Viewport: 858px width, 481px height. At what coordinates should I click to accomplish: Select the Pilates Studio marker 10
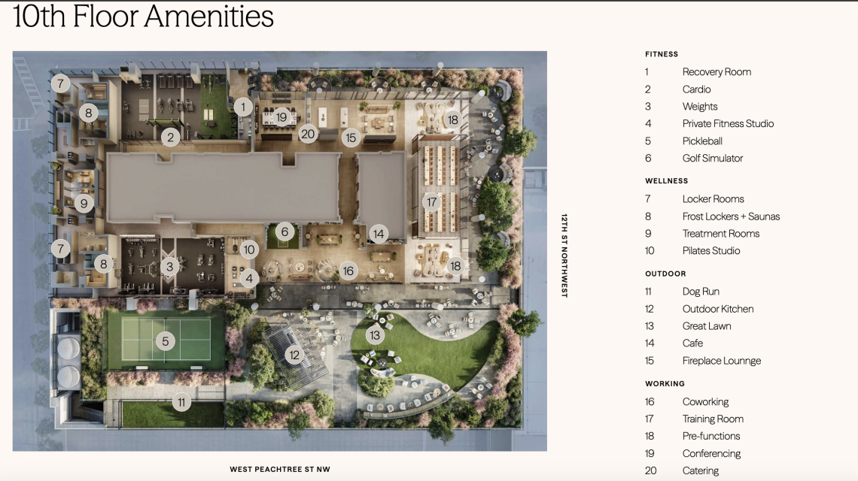249,250
